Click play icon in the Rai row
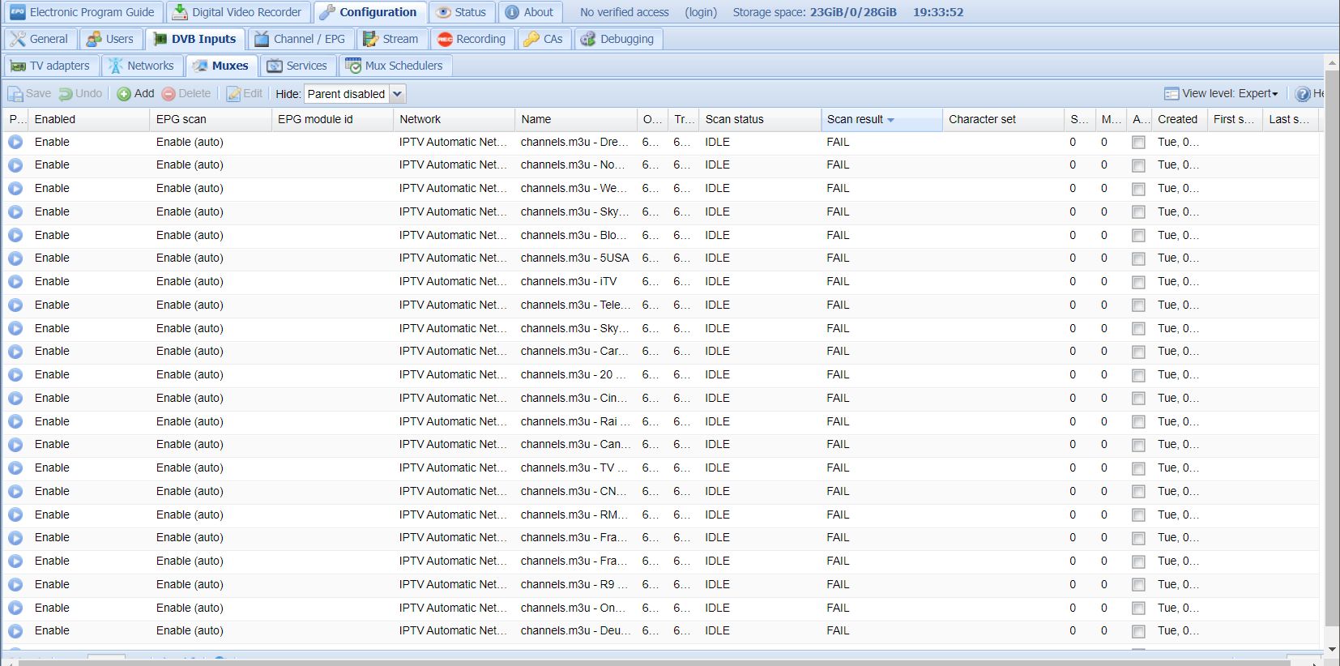 (15, 422)
